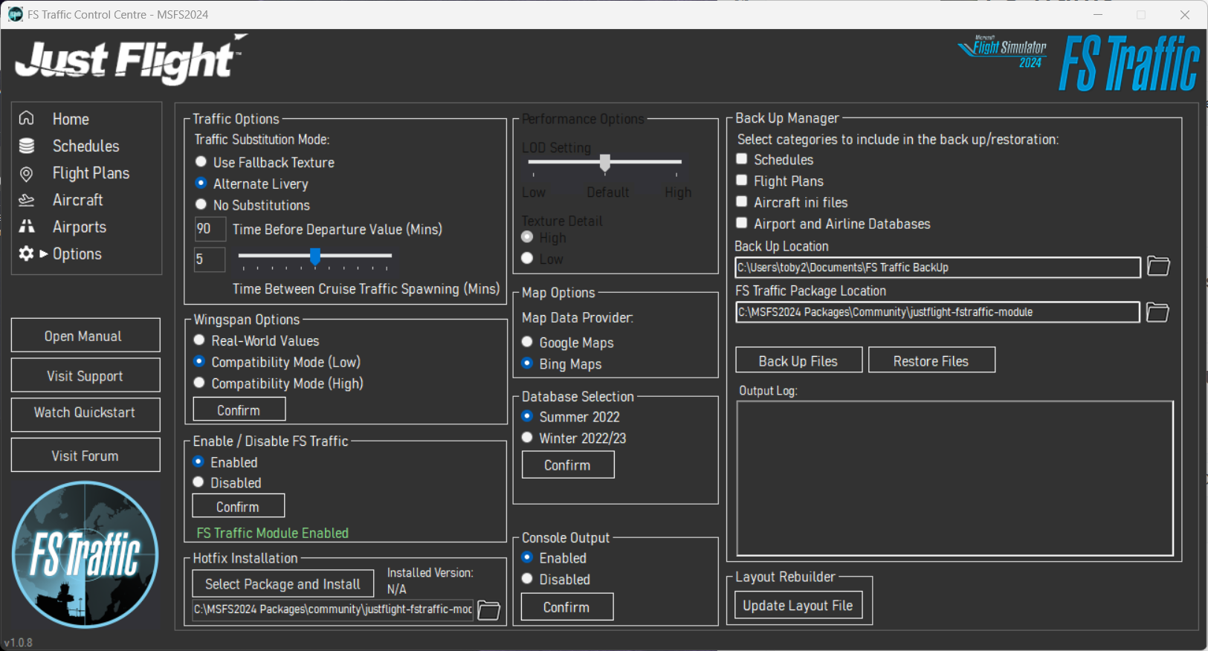Tick Airport and Airline Databases checkbox
This screenshot has height=651, width=1208.
click(x=741, y=223)
